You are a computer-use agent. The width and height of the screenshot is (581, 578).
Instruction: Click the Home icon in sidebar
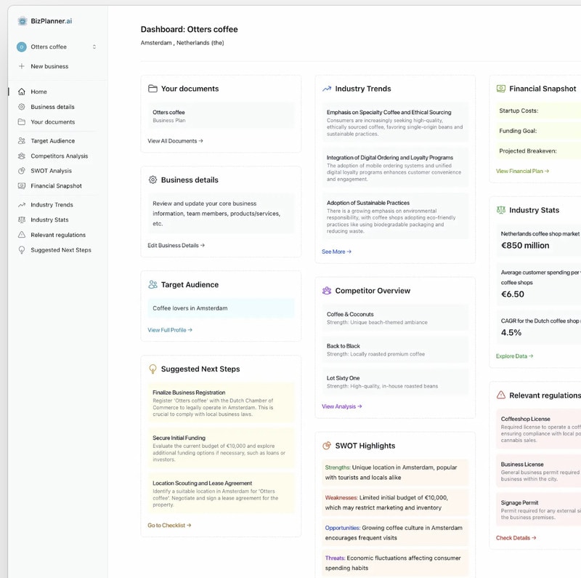tap(22, 92)
